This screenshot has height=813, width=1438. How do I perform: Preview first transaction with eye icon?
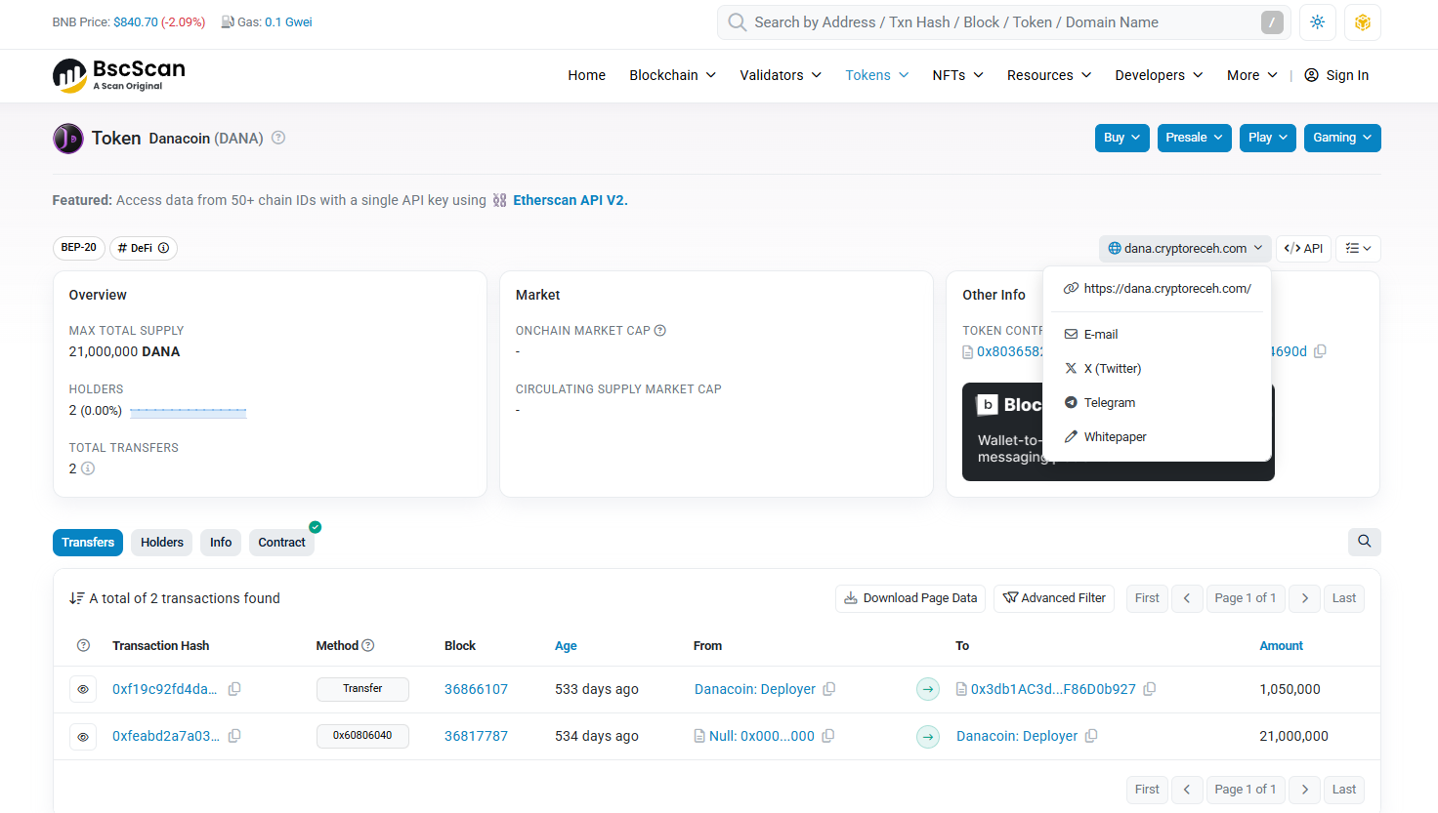point(83,689)
